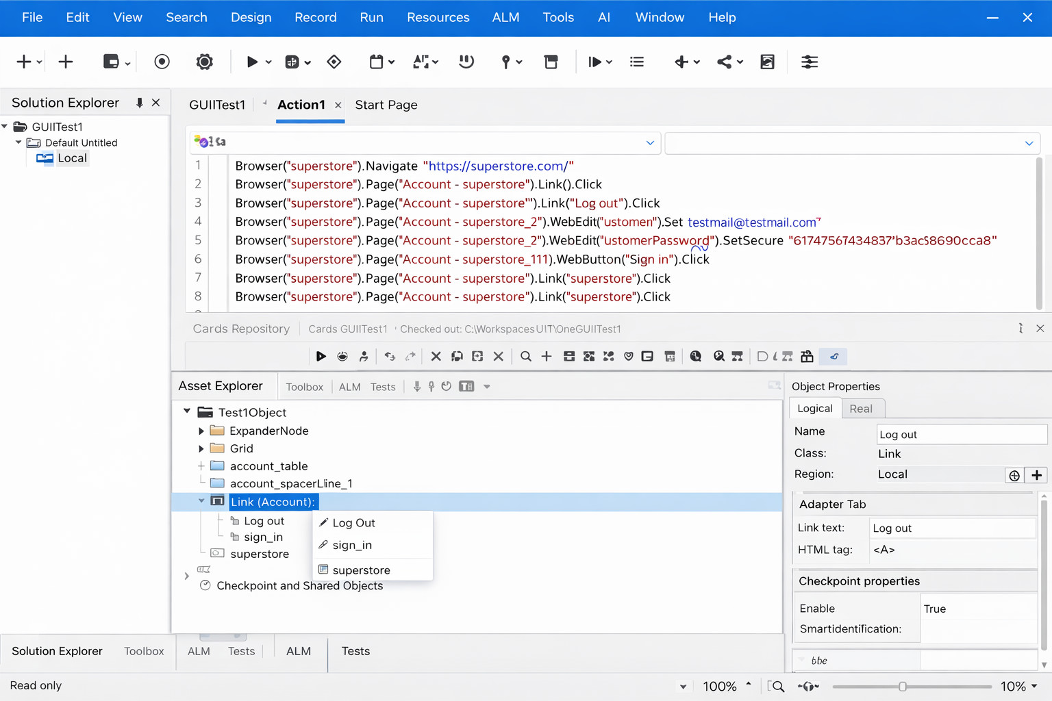This screenshot has width=1052, height=701.
Task: Click the zoom slider in status bar
Action: pos(903,686)
